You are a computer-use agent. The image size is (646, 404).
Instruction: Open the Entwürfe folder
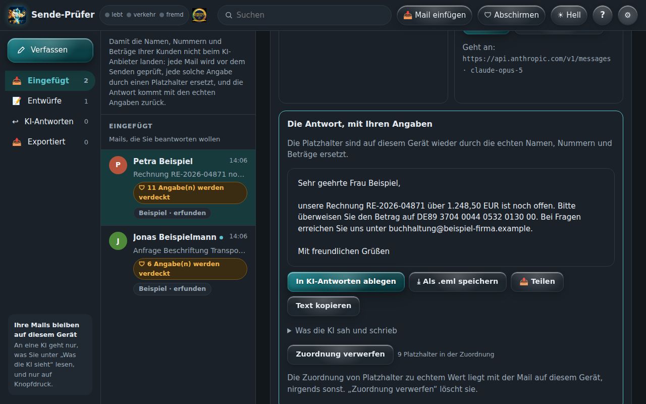50,101
